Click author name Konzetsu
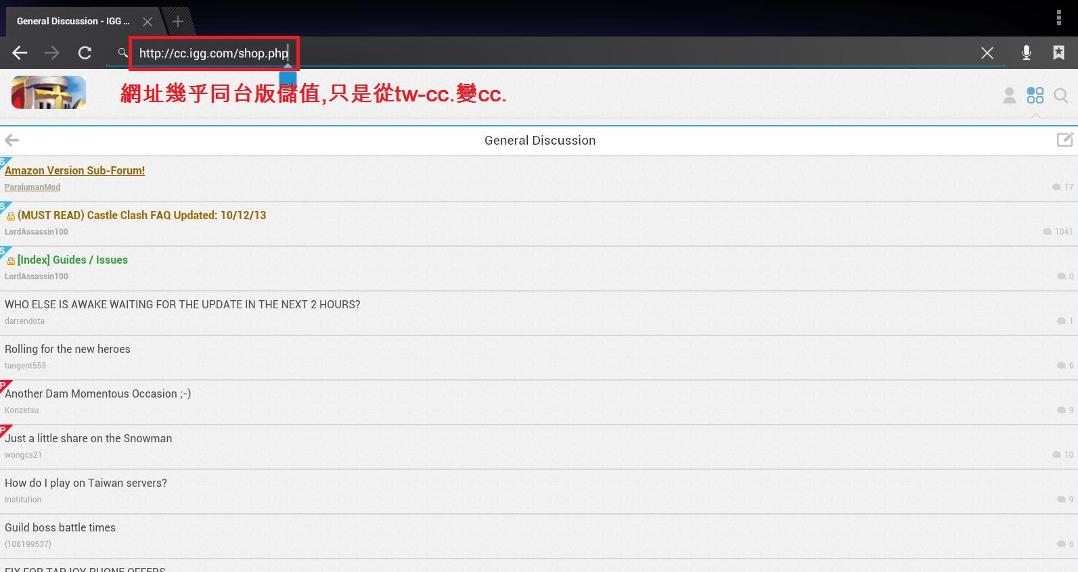This screenshot has height=572, width=1078. (22, 410)
